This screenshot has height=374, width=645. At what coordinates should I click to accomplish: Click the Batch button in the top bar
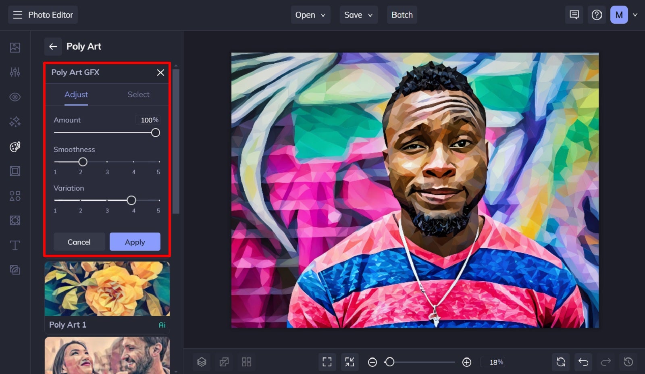click(x=402, y=15)
